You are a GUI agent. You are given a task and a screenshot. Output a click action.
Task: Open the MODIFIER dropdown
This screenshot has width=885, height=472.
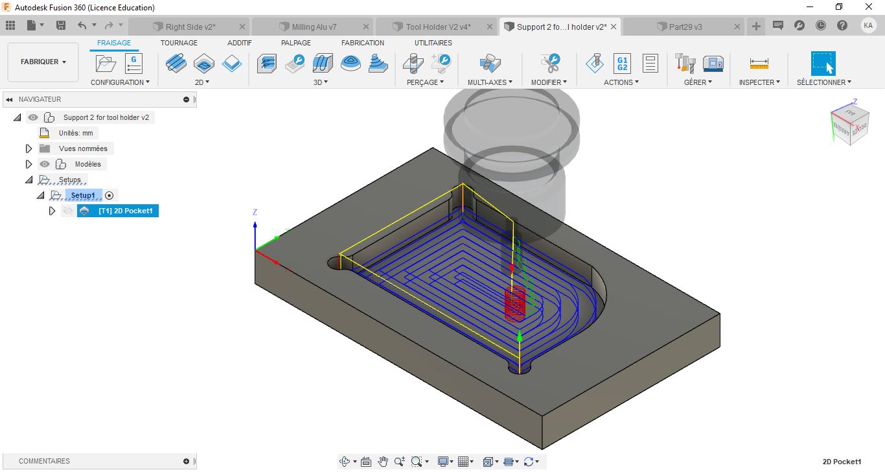tap(549, 82)
